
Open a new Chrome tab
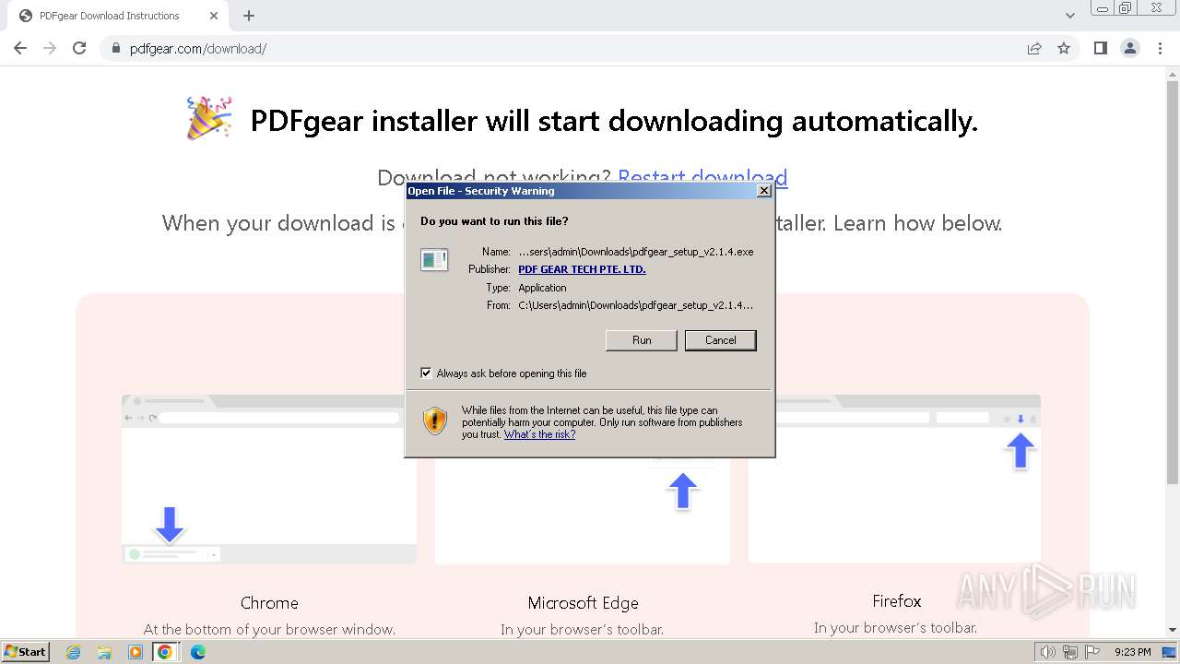[249, 16]
